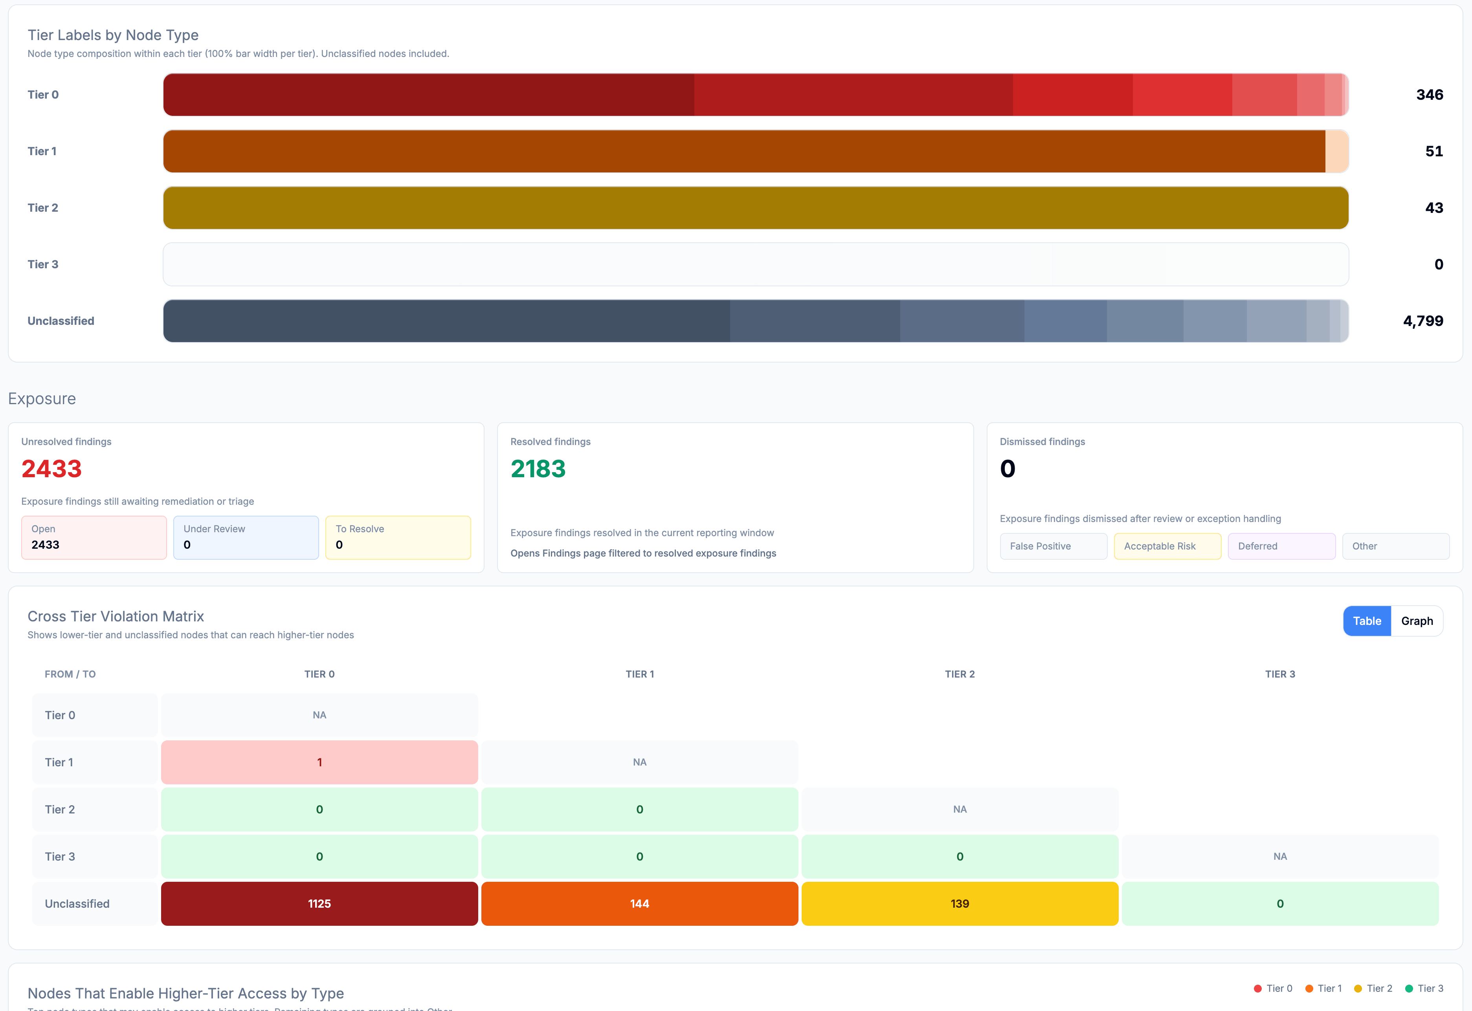Click Nodes That Enable Higher-Tier Access heading
This screenshot has width=1472, height=1011.
tap(185, 993)
